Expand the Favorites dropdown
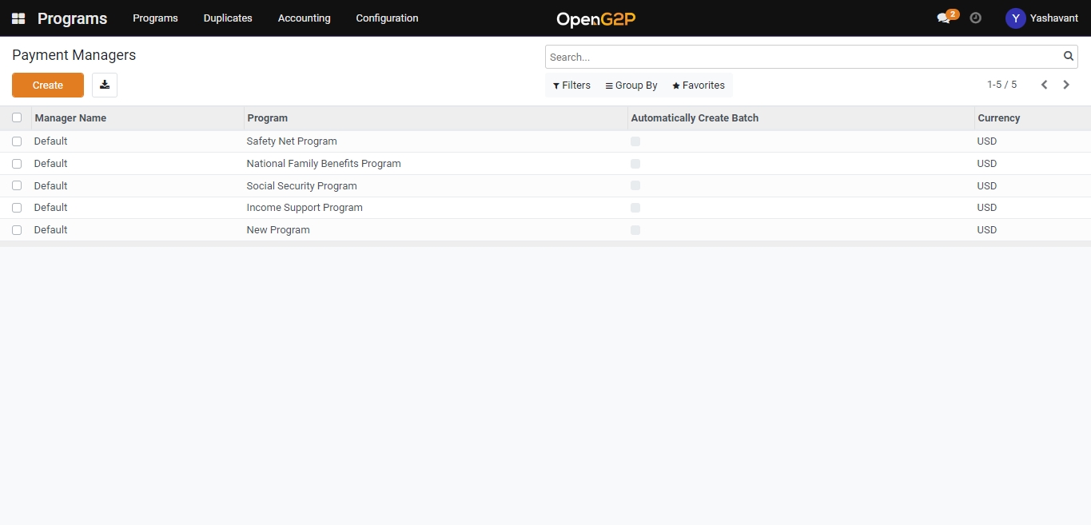Screen dimensions: 1091x525 pos(699,86)
